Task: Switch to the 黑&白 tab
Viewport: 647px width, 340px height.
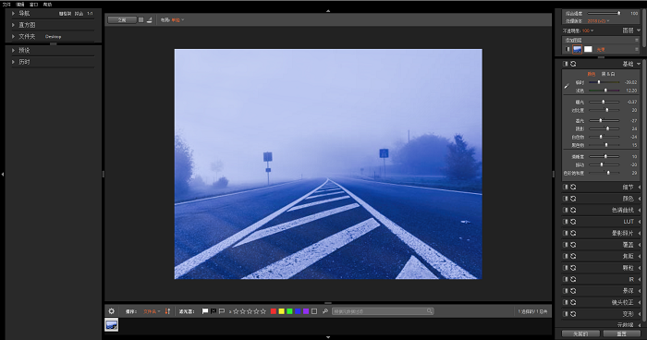Action: (x=608, y=74)
